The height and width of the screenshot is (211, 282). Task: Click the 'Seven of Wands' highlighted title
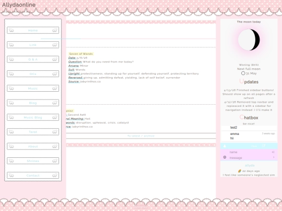point(81,54)
